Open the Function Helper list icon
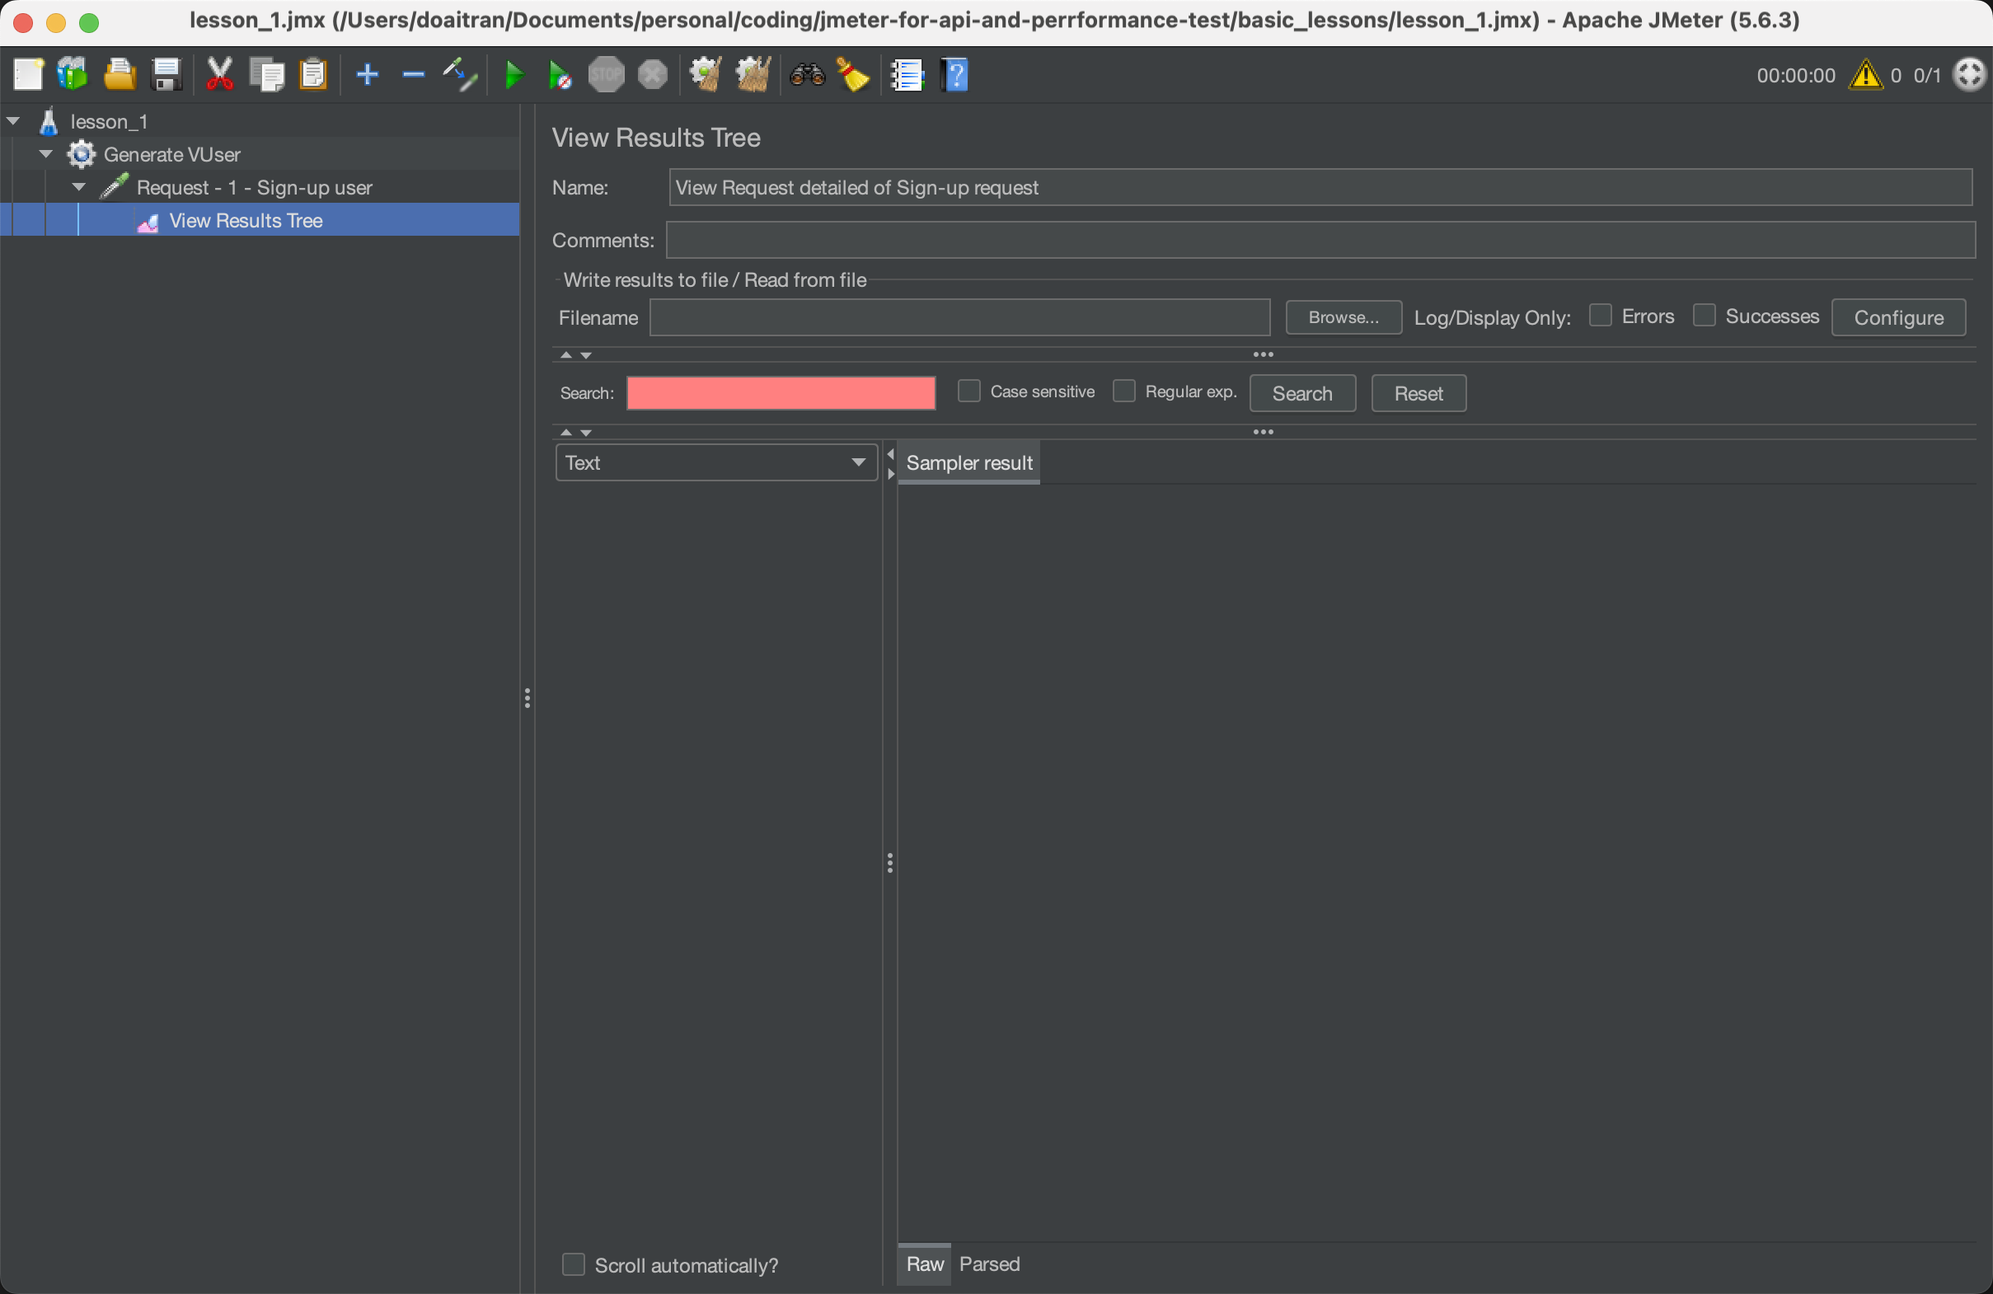The height and width of the screenshot is (1294, 1993). point(907,74)
